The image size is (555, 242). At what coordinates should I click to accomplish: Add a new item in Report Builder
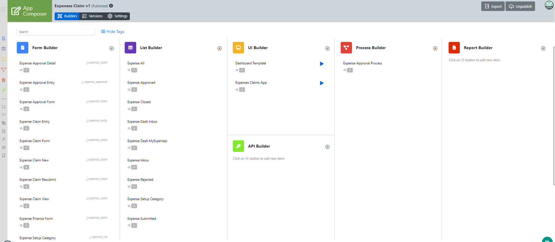(543, 49)
